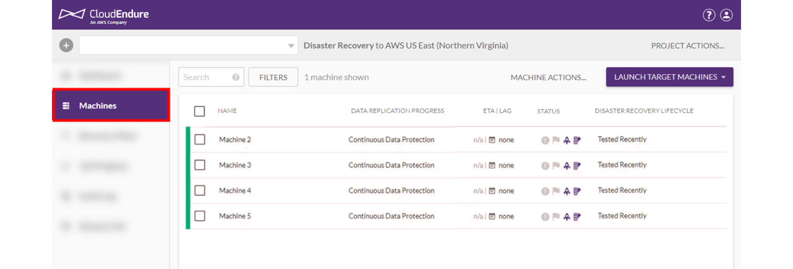Click the document arrow icon for Machine 3
This screenshot has width=793, height=269.
pos(577,166)
